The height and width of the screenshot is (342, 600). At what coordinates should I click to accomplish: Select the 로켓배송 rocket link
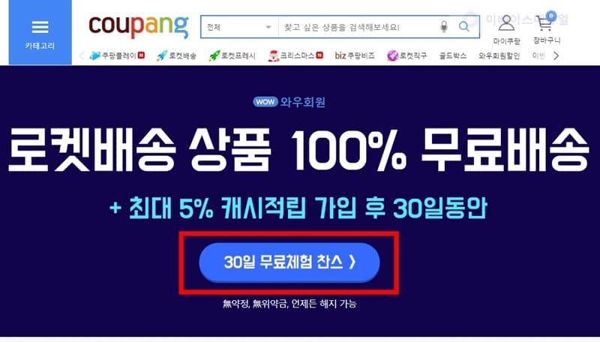coord(176,55)
